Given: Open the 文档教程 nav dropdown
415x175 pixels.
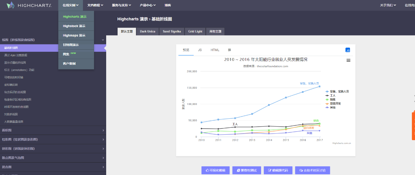Looking at the screenshot, I should (95, 5).
